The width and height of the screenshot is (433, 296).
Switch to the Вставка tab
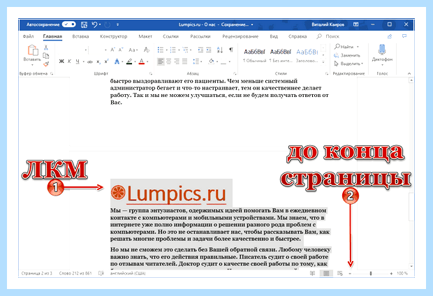80,36
